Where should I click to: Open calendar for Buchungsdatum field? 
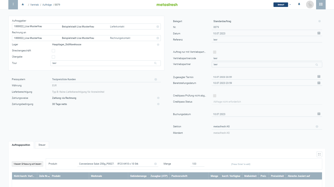pyautogui.click(x=319, y=114)
